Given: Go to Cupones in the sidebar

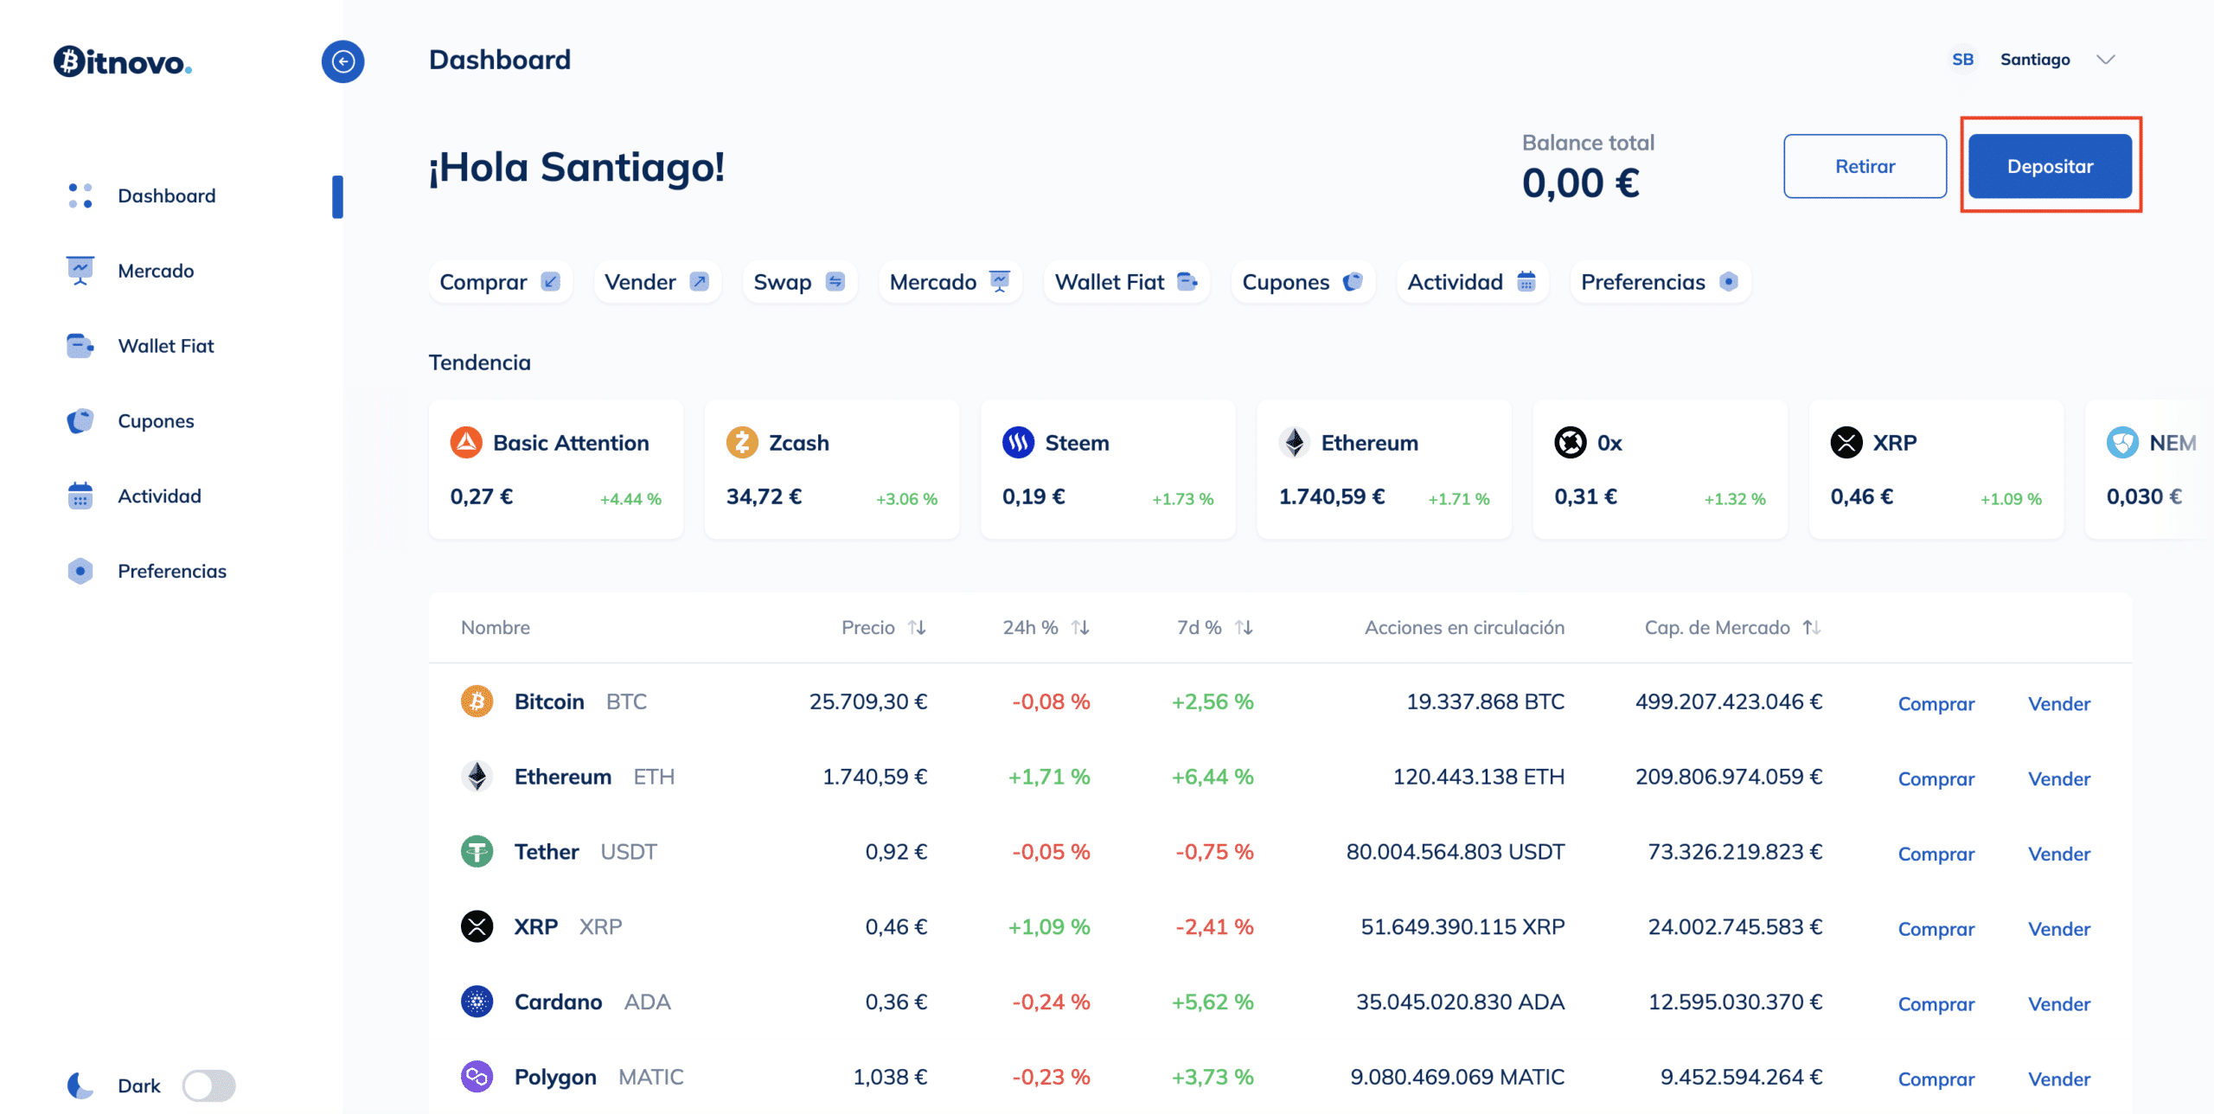Looking at the screenshot, I should 156,421.
